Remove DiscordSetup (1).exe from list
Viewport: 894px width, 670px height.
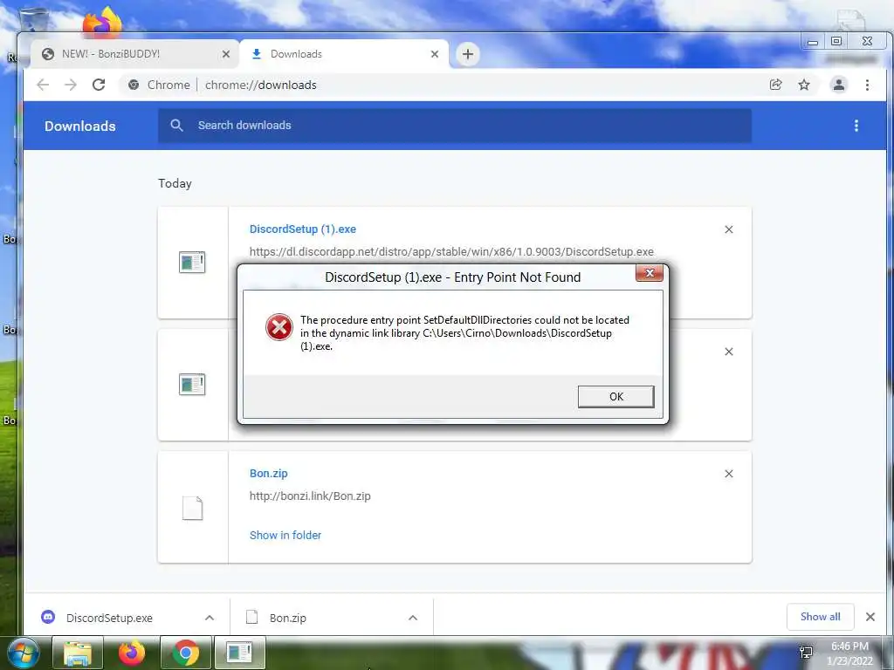click(729, 229)
